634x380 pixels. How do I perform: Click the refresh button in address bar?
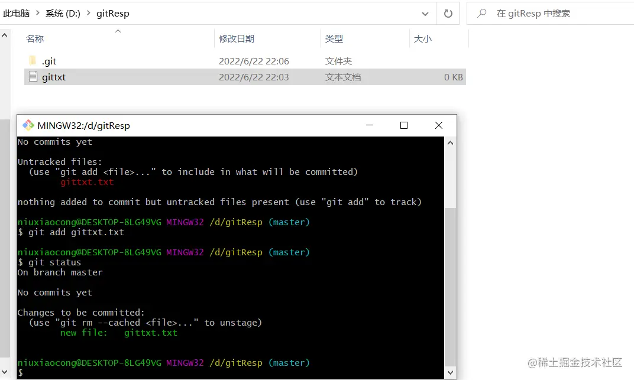pyautogui.click(x=448, y=14)
